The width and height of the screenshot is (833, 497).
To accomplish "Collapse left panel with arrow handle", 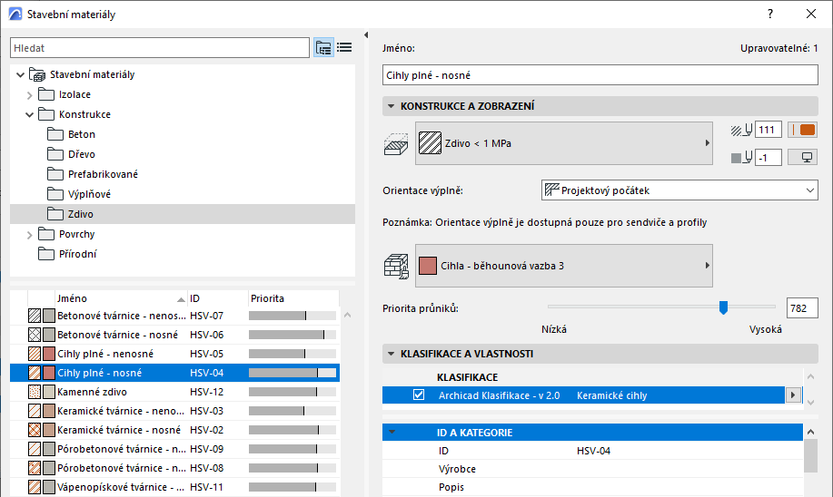I will click(x=366, y=35).
